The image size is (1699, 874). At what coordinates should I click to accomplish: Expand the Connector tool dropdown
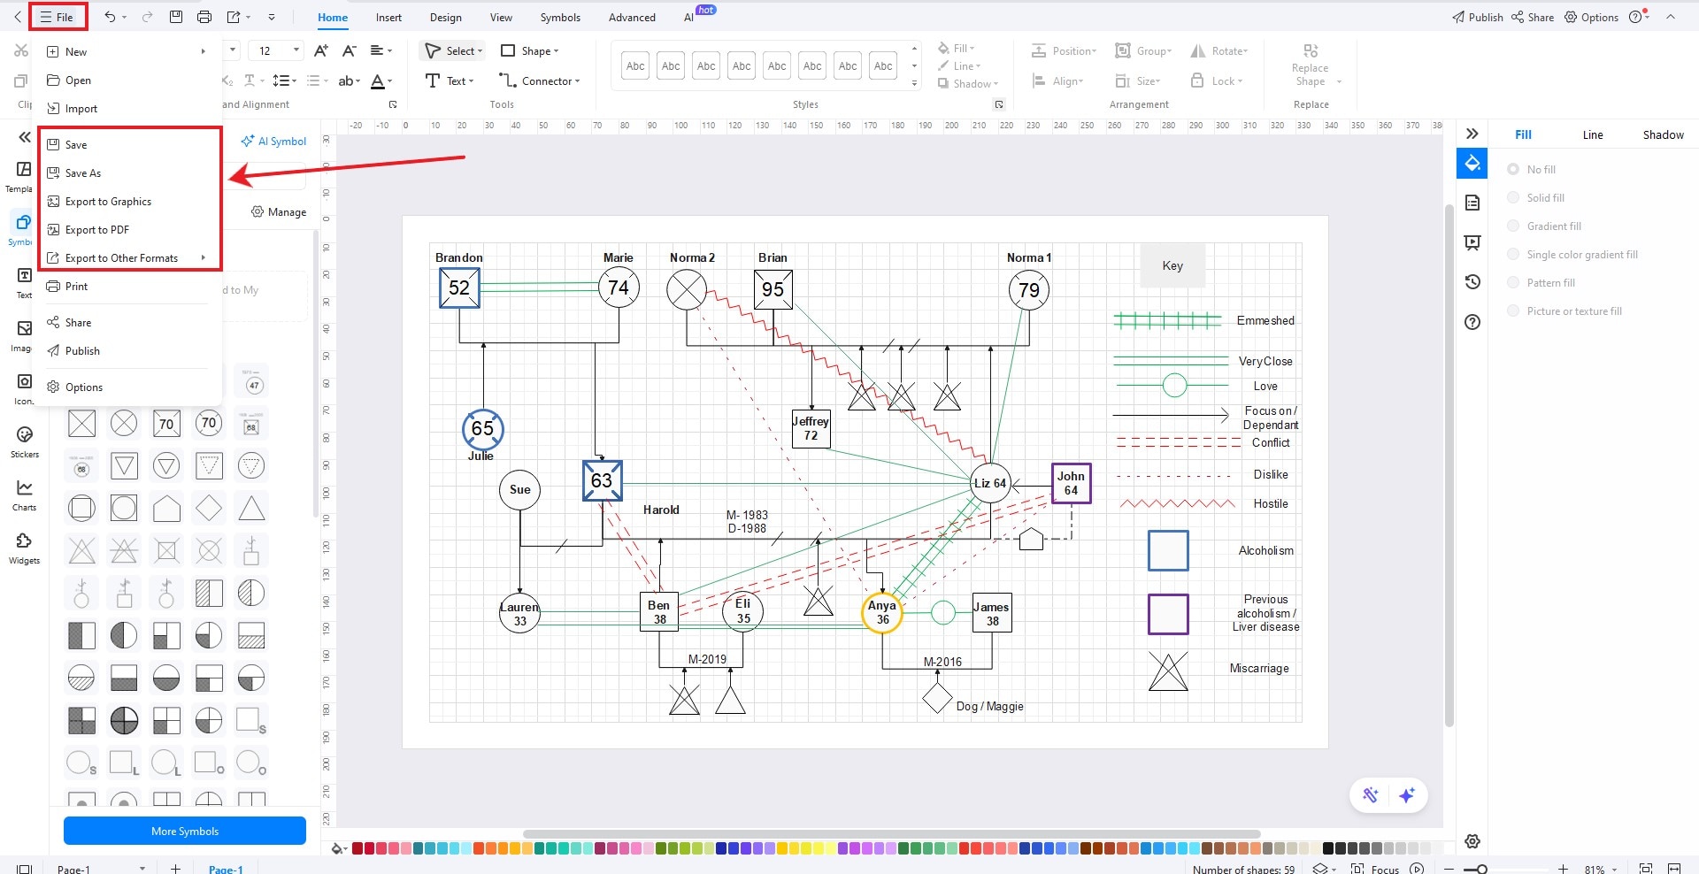point(578,81)
